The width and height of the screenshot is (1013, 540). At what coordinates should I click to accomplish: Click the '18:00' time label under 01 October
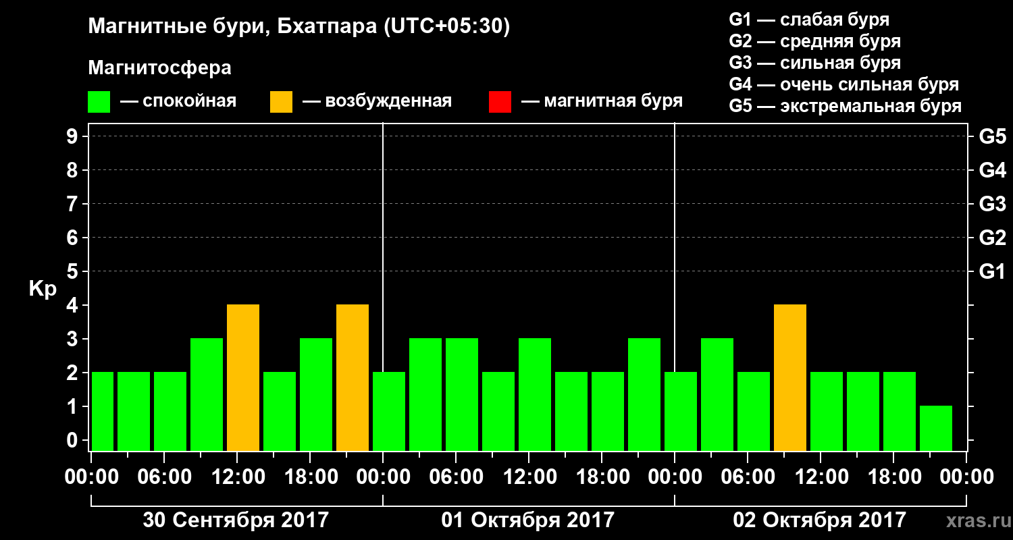602,477
